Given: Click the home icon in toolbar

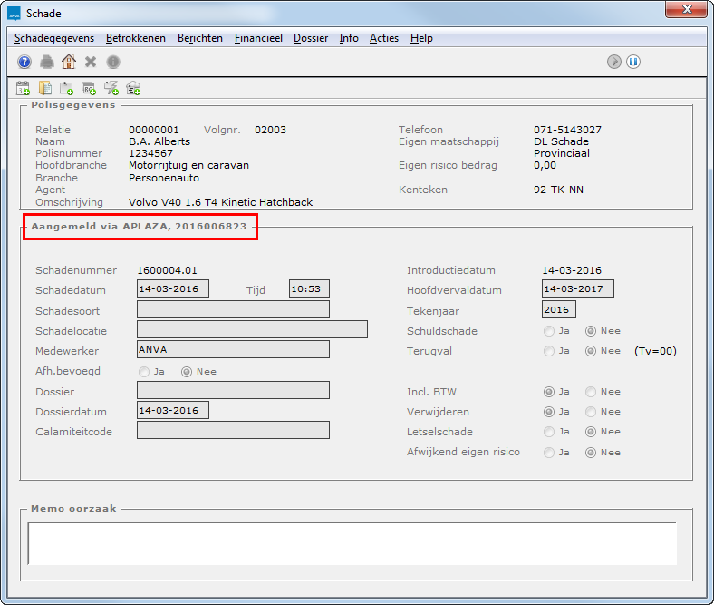Looking at the screenshot, I should (69, 62).
